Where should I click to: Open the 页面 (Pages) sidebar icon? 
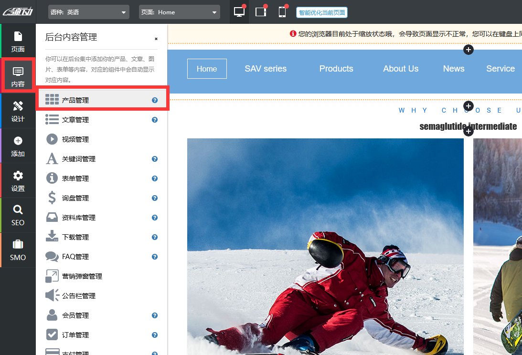18,42
